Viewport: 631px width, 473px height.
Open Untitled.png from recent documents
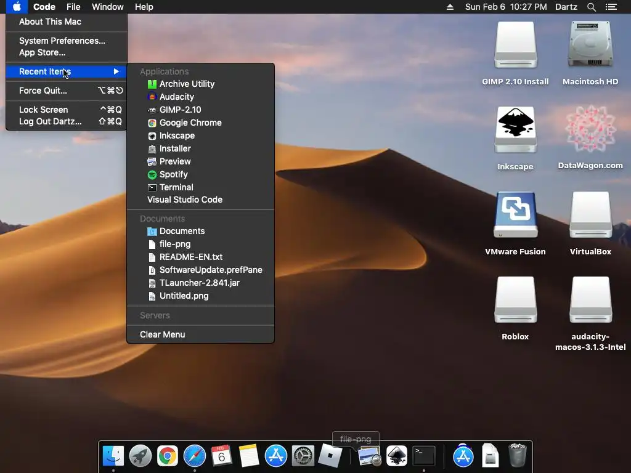(200, 296)
